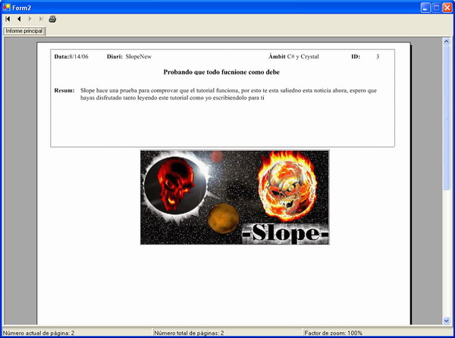Click the Slope skull banner image
Image resolution: width=455 pixels, height=338 pixels.
click(x=234, y=197)
